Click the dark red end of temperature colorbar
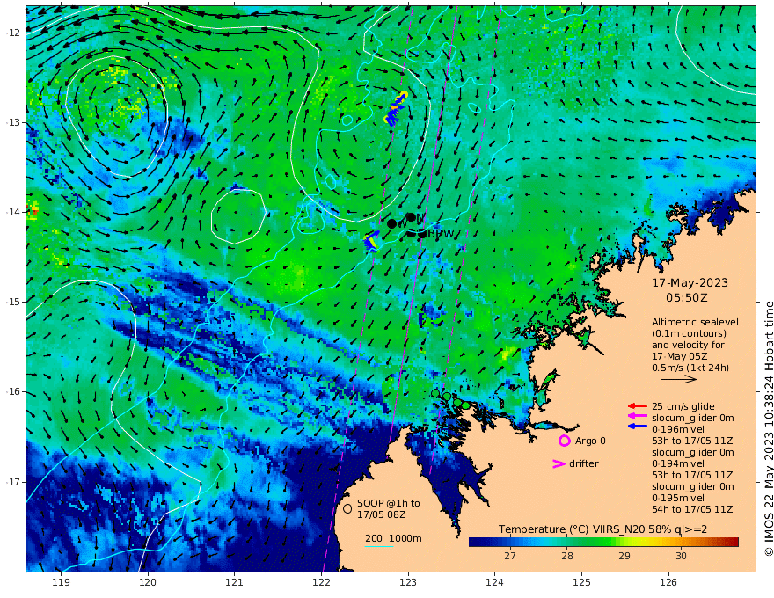774x598 pixels. pos(734,543)
